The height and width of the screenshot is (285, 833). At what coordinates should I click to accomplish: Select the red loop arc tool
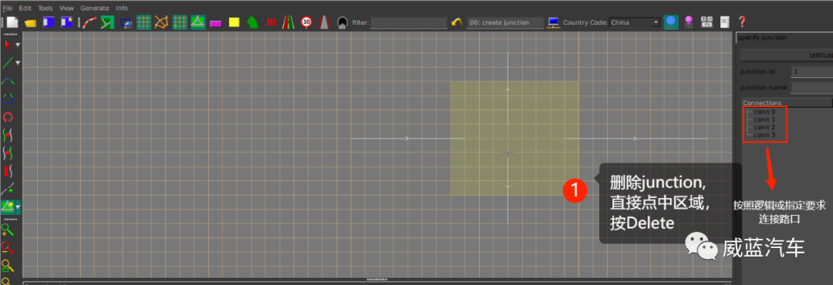click(x=8, y=117)
